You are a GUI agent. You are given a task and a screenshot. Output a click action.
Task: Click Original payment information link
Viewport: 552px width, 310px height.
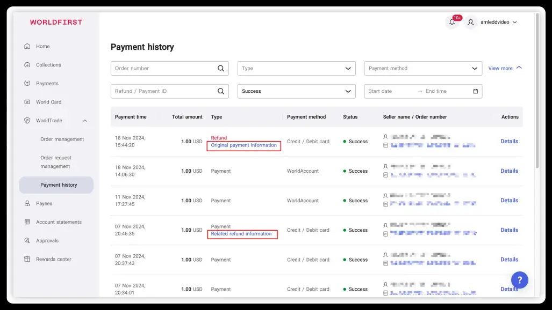tap(244, 145)
